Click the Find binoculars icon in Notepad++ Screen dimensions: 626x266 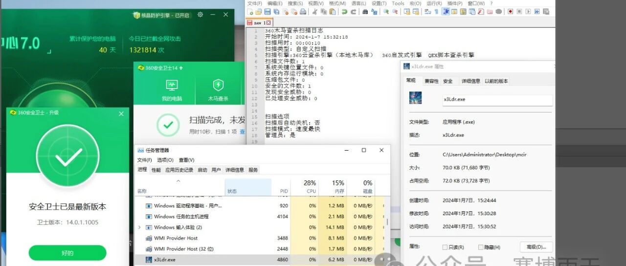pos(365,11)
